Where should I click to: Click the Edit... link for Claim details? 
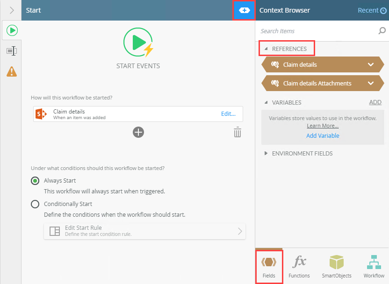coord(228,114)
